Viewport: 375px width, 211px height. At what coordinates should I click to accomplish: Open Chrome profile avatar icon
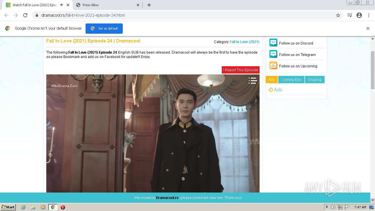point(359,15)
